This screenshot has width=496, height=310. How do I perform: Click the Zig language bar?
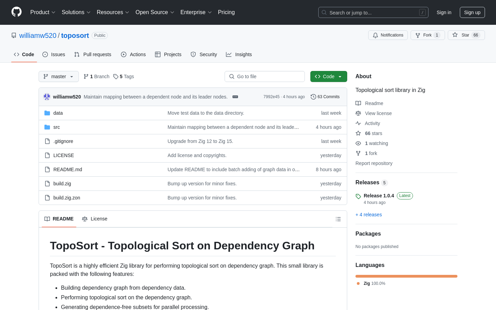click(406, 276)
